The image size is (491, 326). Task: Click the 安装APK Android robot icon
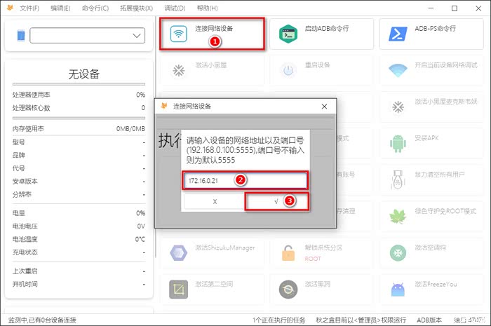pos(398,143)
